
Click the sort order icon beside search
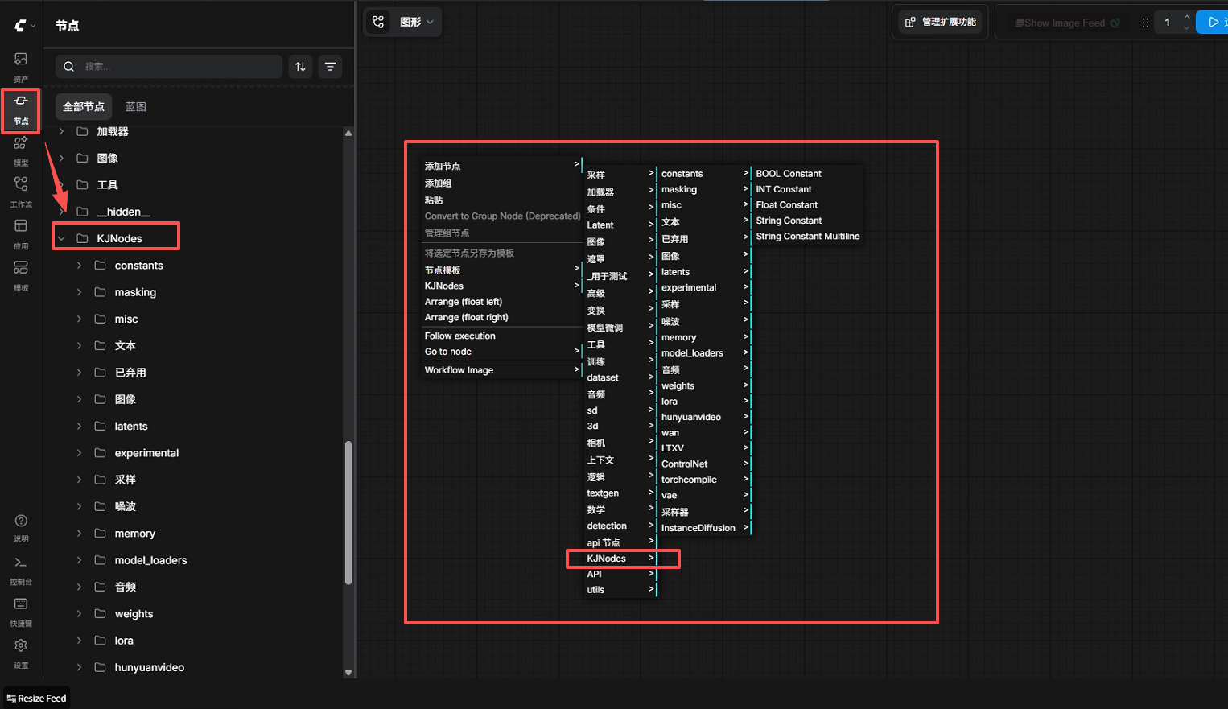[x=300, y=67]
